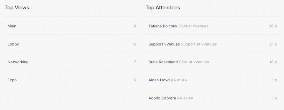284x110 pixels.
Task: Select Adolfo Cabrera in Top Attendees
Action: 213,98
